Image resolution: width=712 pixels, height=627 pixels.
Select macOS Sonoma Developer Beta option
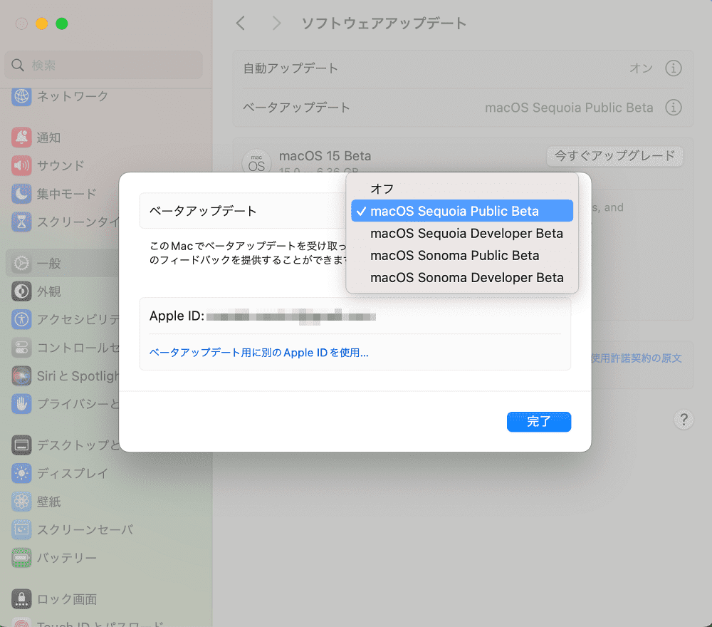tap(462, 278)
